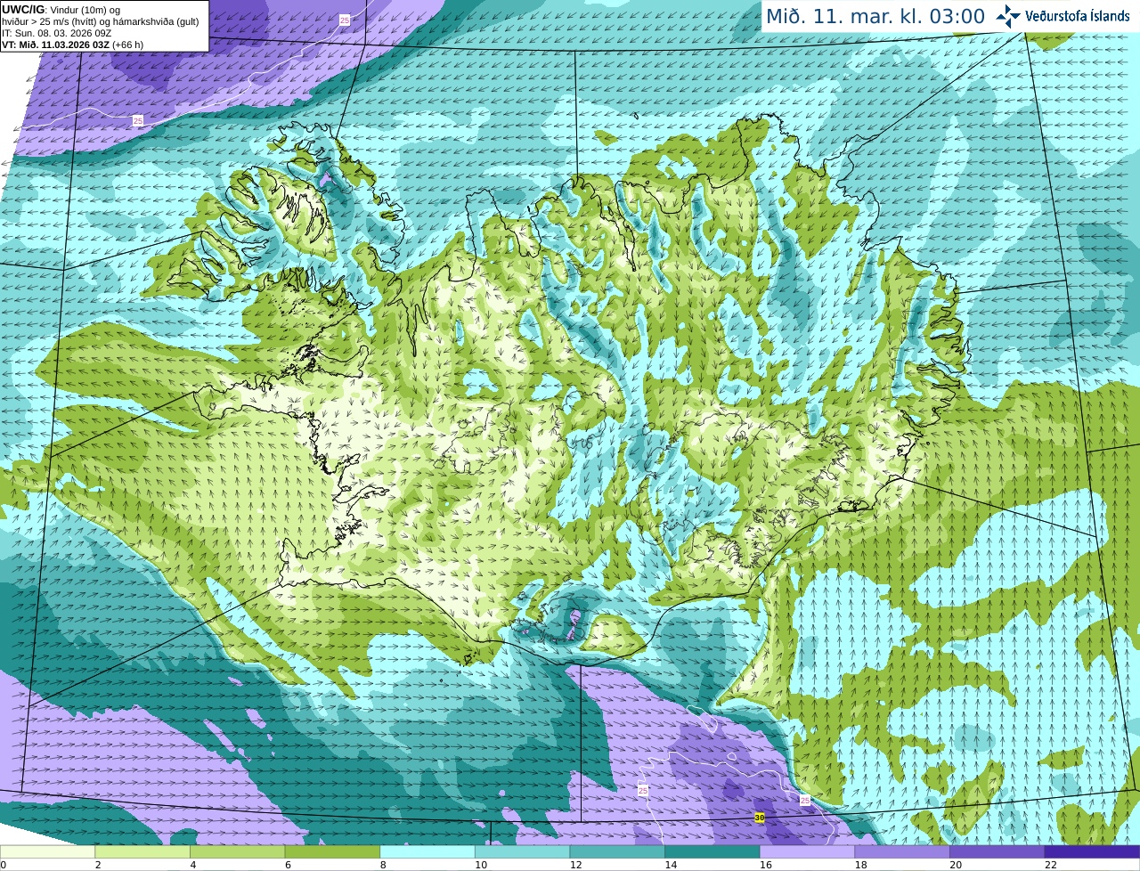The height and width of the screenshot is (871, 1140).
Task: Click the scale label '4'
Action: (193, 865)
